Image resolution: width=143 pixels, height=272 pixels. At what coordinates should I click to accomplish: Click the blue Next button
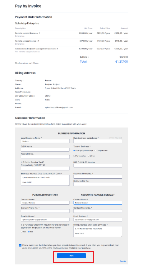click(x=71, y=256)
